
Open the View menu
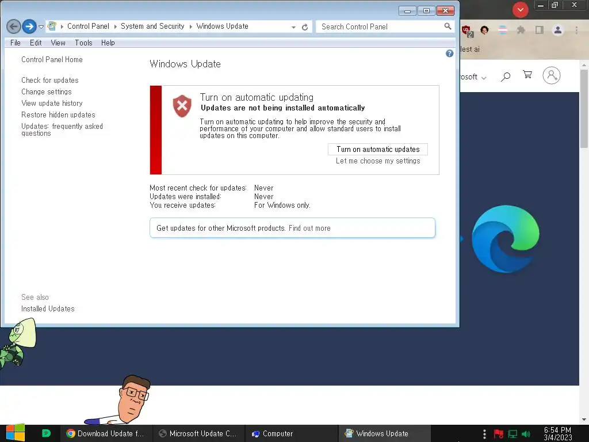click(x=58, y=43)
